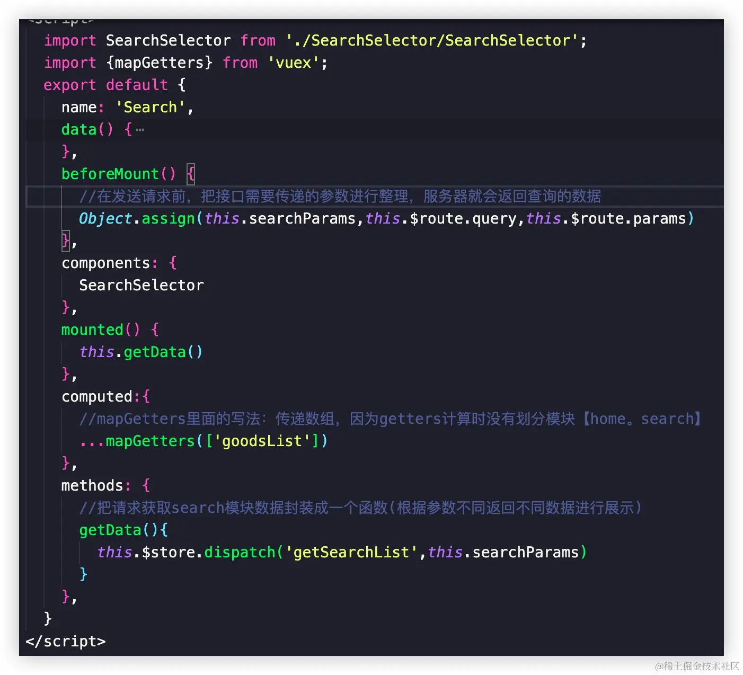Viewport: 743px width, 675px height.
Task: Click this.$route.query argument
Action: tap(441, 218)
